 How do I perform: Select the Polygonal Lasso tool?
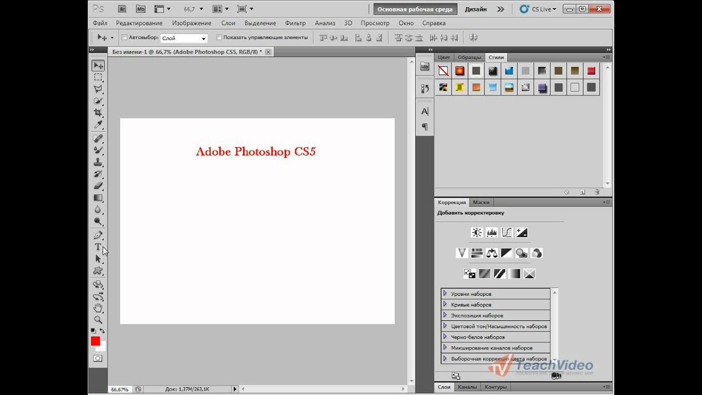click(x=98, y=89)
